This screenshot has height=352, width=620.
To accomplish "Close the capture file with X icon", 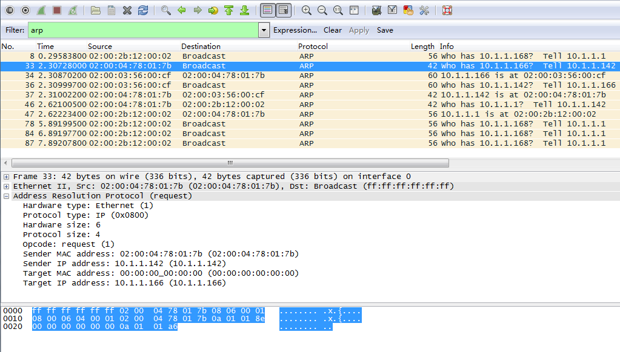I will click(x=127, y=10).
